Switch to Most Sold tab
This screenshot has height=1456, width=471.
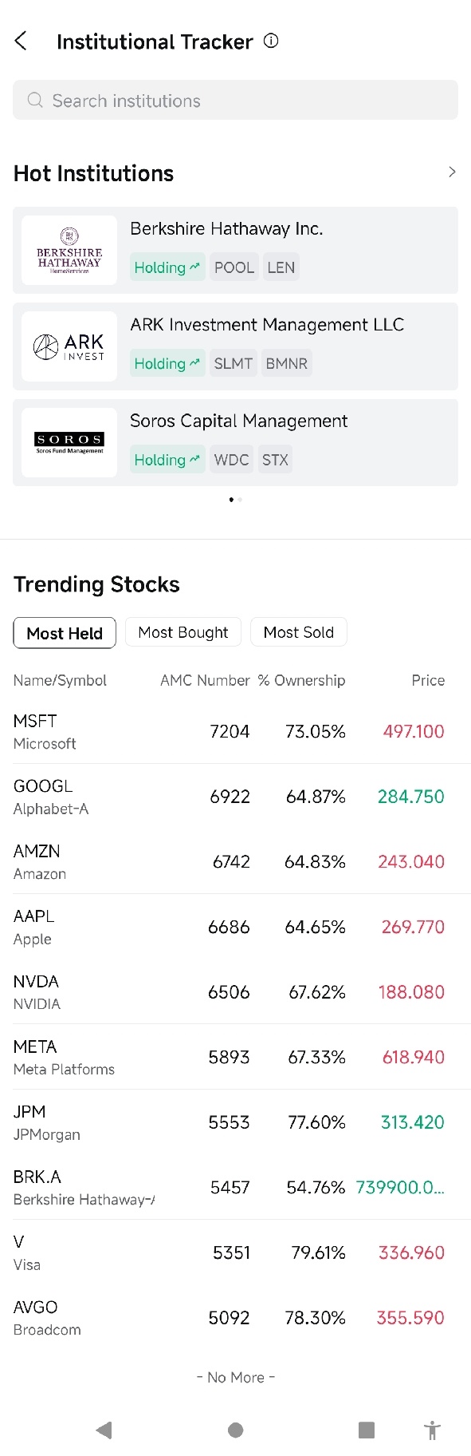(x=299, y=632)
